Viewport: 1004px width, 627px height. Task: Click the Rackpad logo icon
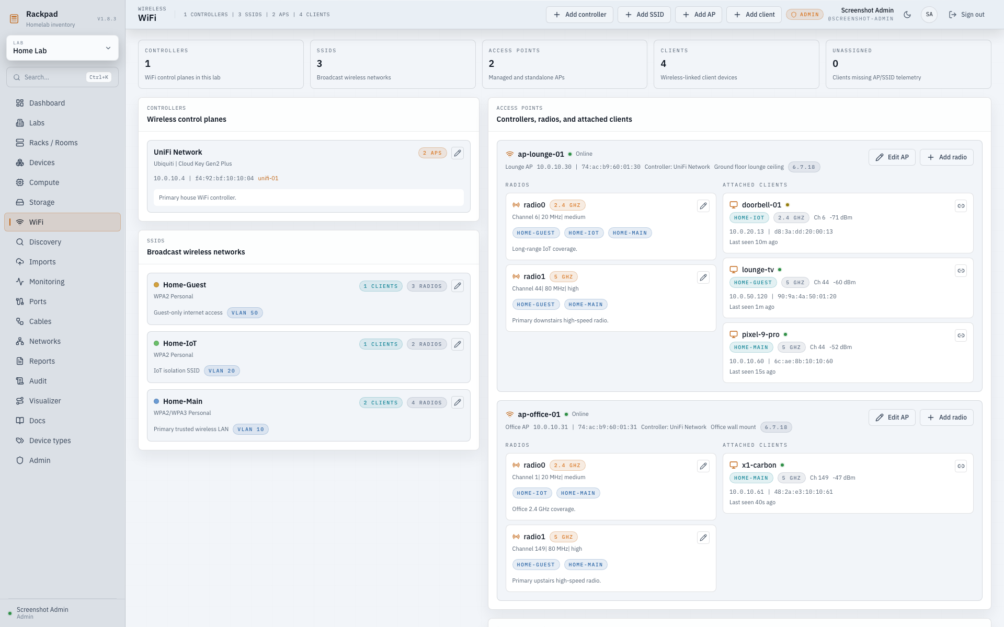pyautogui.click(x=14, y=19)
